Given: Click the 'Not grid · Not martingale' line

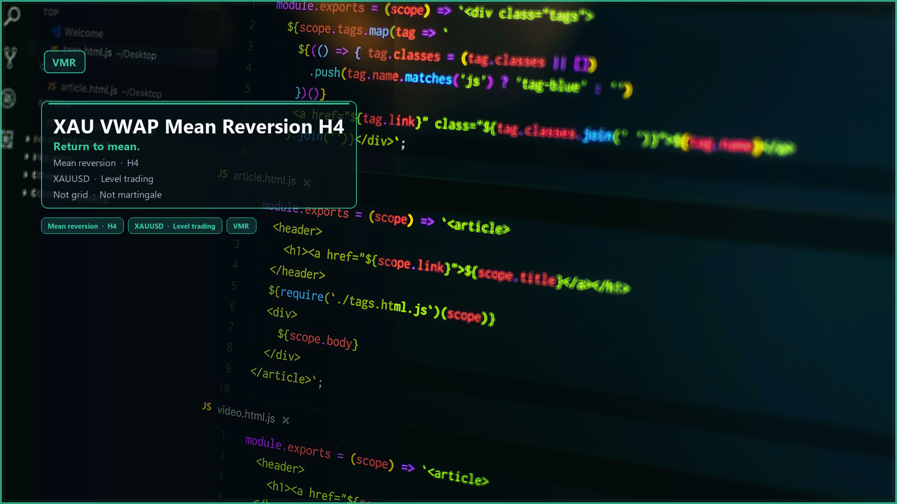Looking at the screenshot, I should [107, 195].
